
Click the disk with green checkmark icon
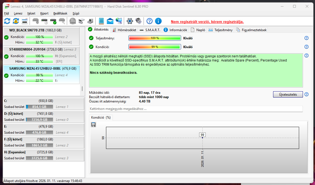pos(53,21)
